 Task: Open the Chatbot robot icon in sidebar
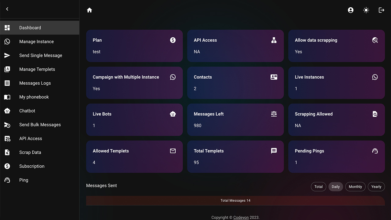pyautogui.click(x=7, y=111)
